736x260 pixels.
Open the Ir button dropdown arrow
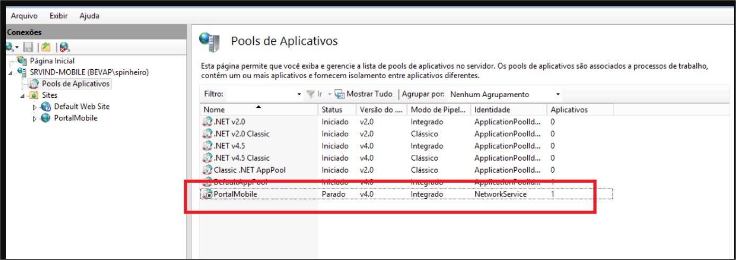(329, 95)
